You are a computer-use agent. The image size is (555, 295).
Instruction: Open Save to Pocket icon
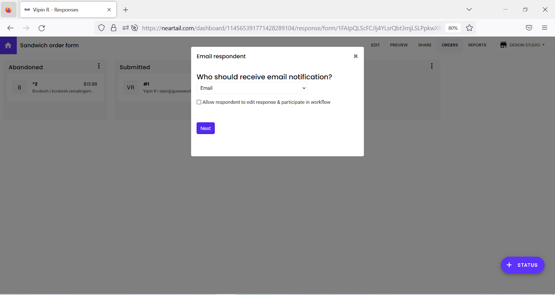(x=529, y=28)
